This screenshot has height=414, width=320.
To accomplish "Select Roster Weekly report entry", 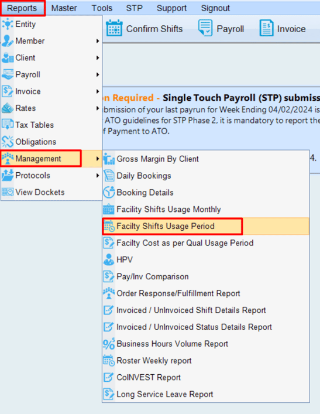I will click(206, 361).
